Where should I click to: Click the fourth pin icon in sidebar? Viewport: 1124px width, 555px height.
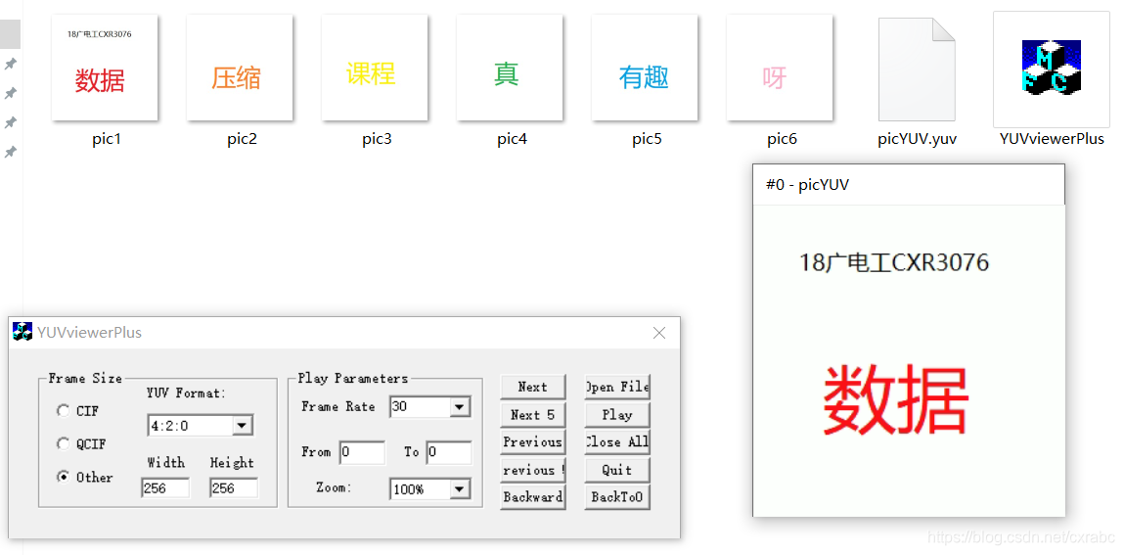(x=10, y=152)
